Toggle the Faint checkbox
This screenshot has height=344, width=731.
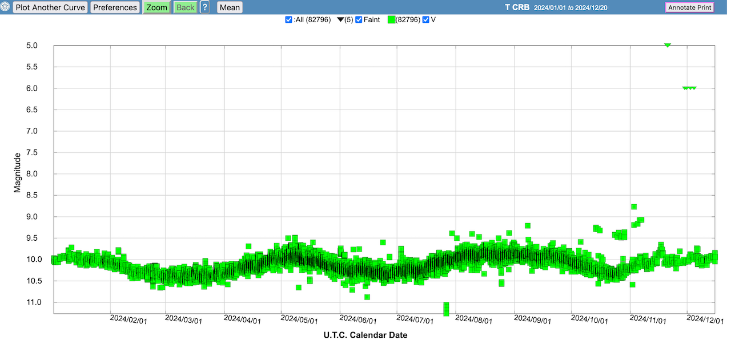[359, 20]
